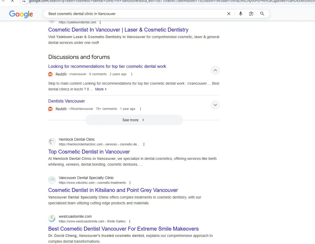Click westcoastsmile.com site name
315x244 pixels.
pyautogui.click(x=75, y=216)
